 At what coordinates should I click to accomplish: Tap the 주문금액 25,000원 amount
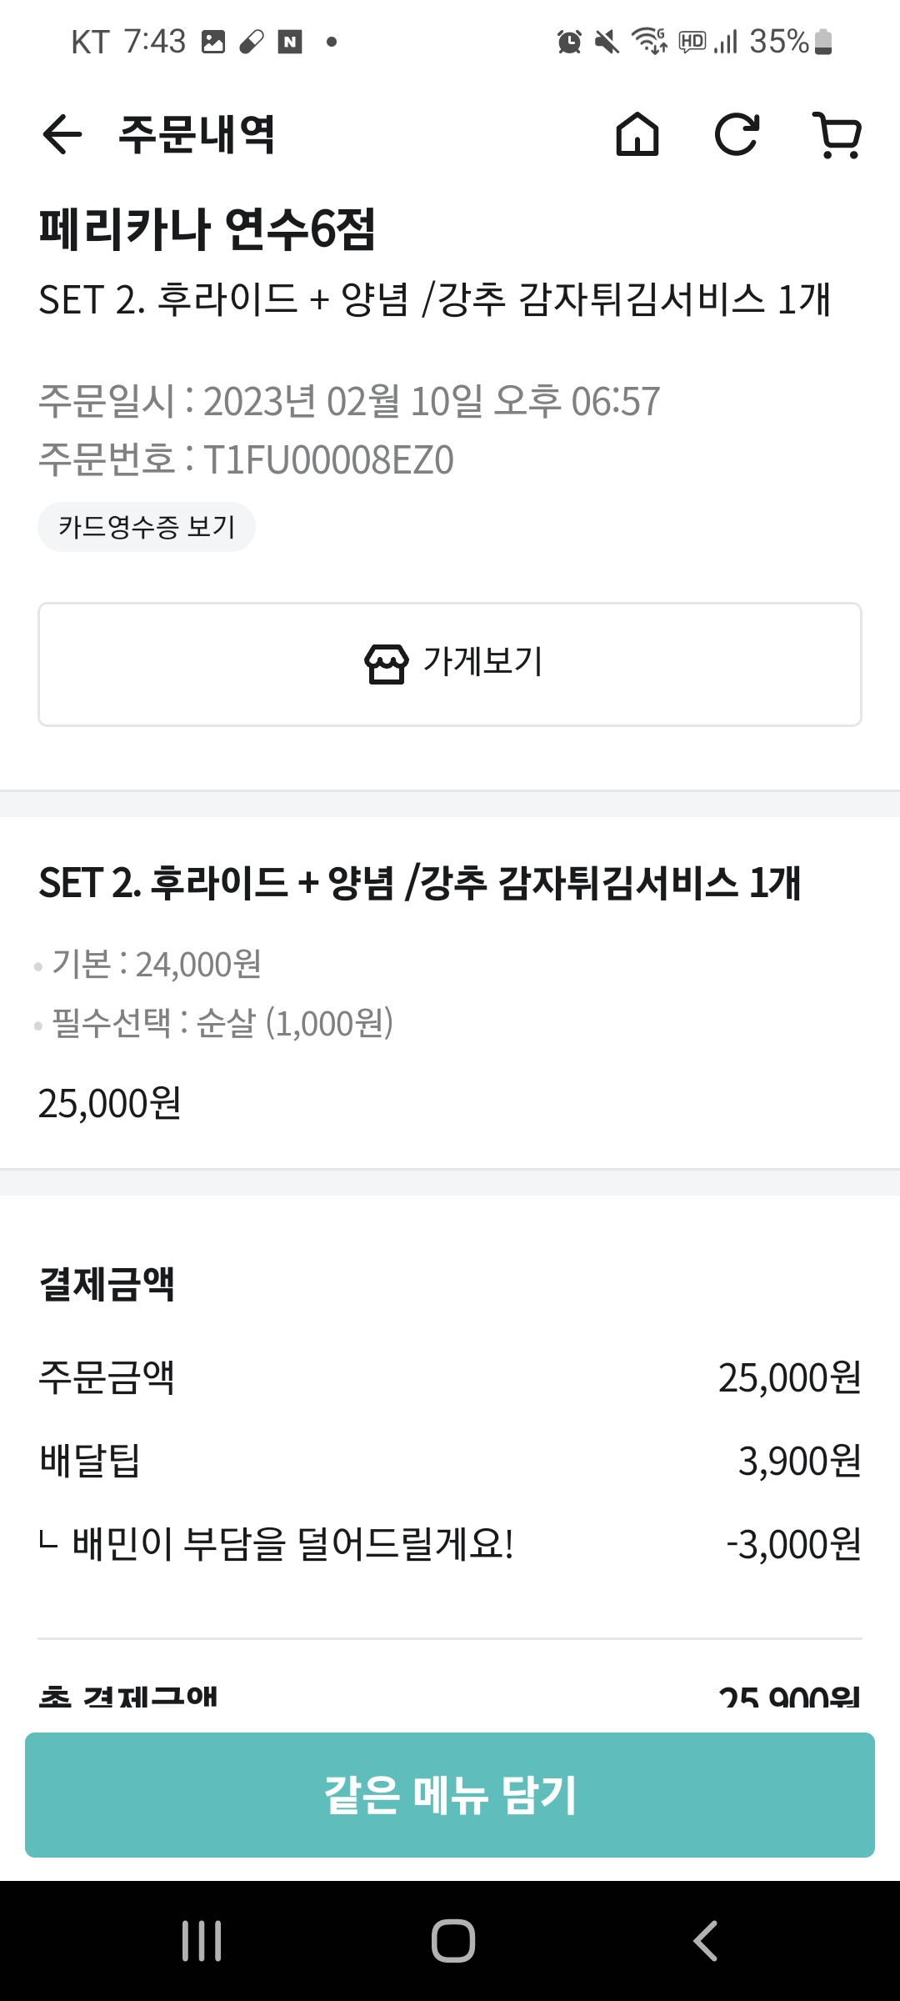pyautogui.click(x=789, y=1377)
